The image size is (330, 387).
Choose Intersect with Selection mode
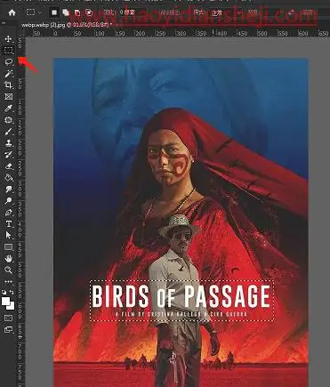coord(89,12)
